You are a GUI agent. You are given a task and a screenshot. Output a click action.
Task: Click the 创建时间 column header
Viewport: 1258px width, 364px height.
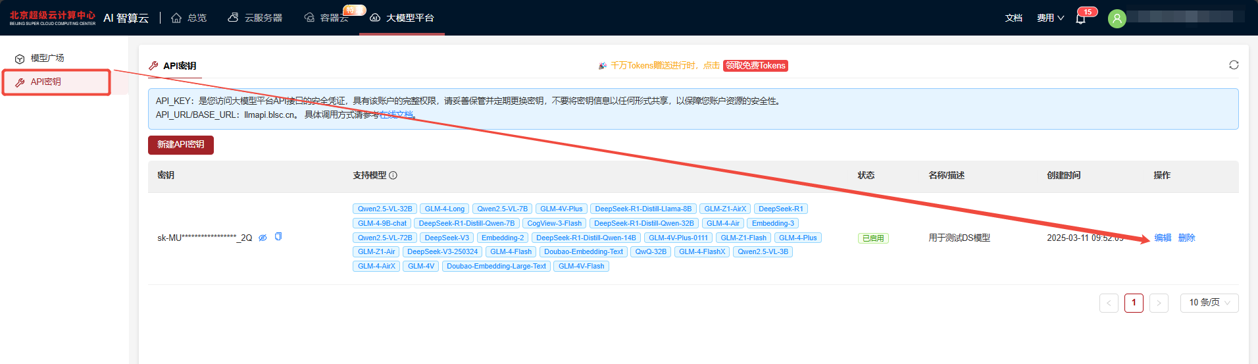point(1064,176)
